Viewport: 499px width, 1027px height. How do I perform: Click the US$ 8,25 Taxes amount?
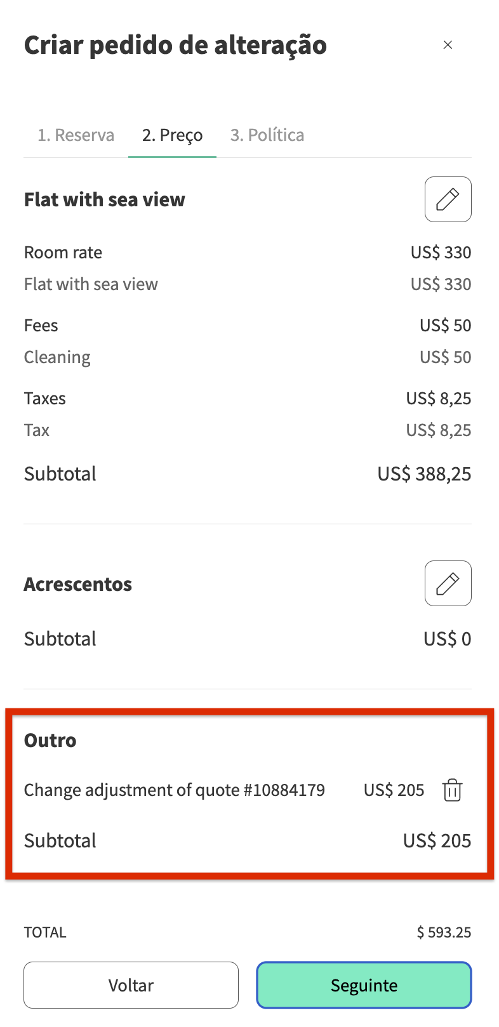[x=439, y=399]
